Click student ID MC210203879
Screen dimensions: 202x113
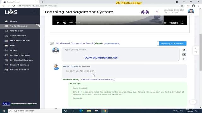click(71, 66)
